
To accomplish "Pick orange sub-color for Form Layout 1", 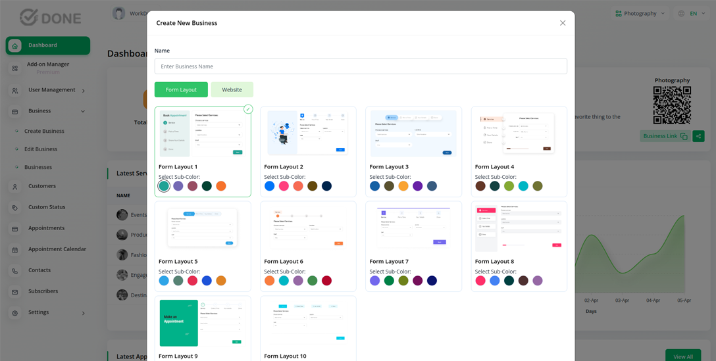I will [x=221, y=185].
